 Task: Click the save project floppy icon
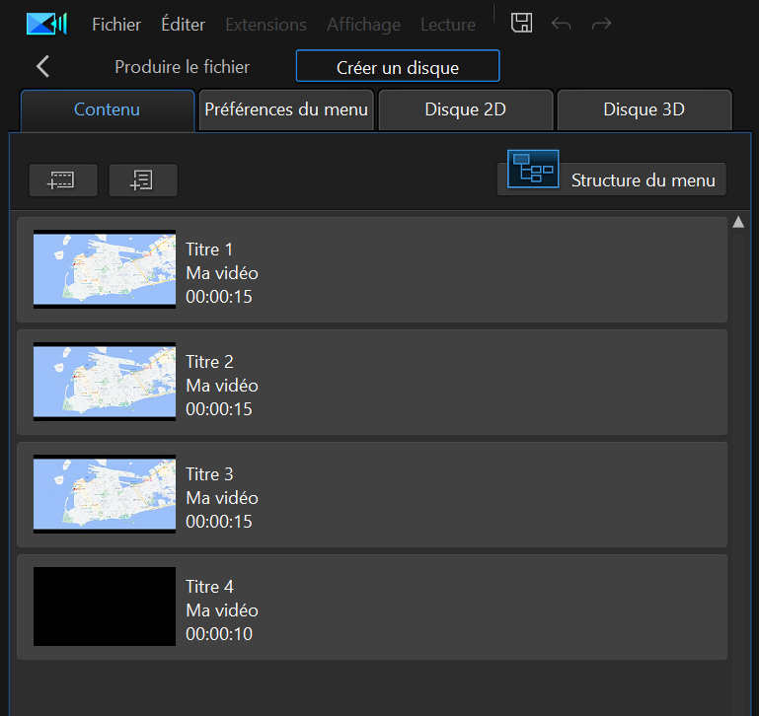[x=521, y=23]
